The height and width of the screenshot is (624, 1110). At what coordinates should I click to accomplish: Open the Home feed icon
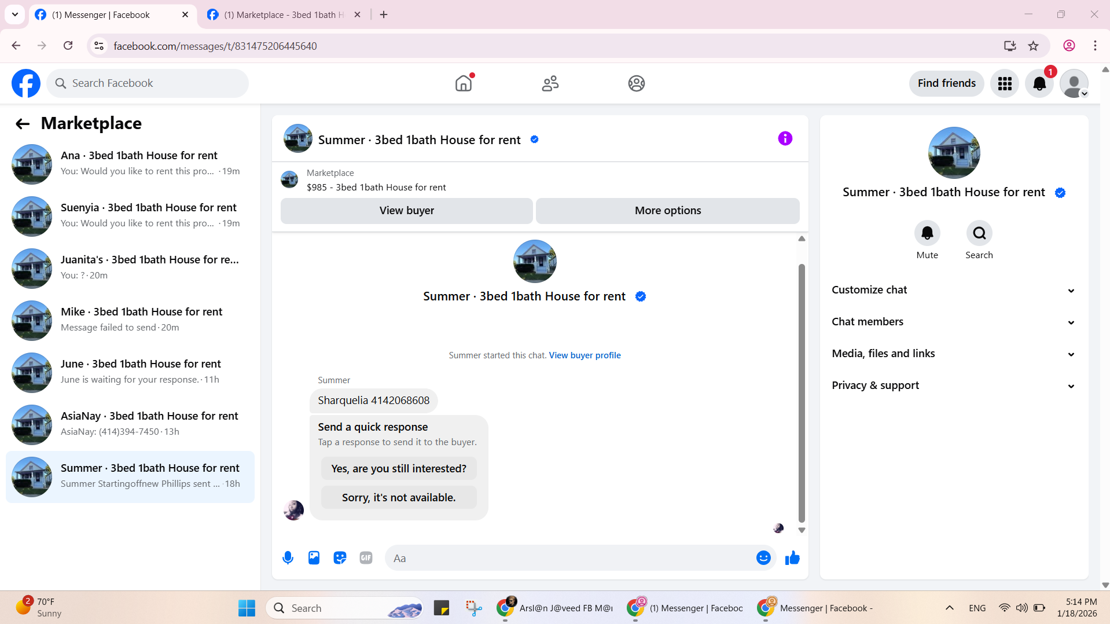pos(464,83)
